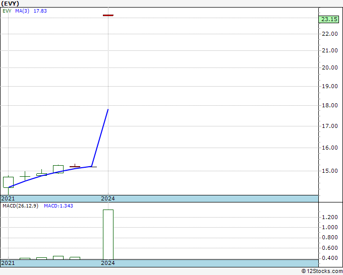Screen dimensions: 343x275
Task: Click the 19.00 price axis label
Action: point(330,86)
